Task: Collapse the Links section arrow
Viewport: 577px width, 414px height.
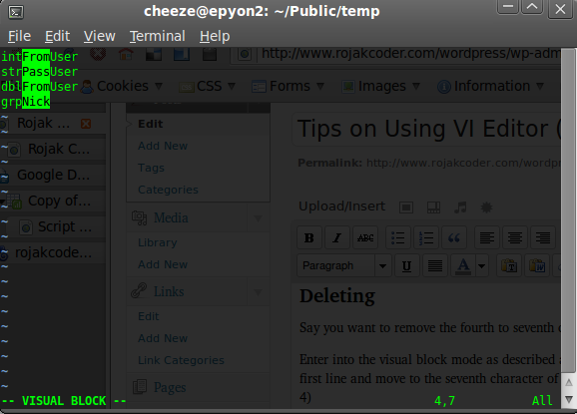Action: [258, 292]
